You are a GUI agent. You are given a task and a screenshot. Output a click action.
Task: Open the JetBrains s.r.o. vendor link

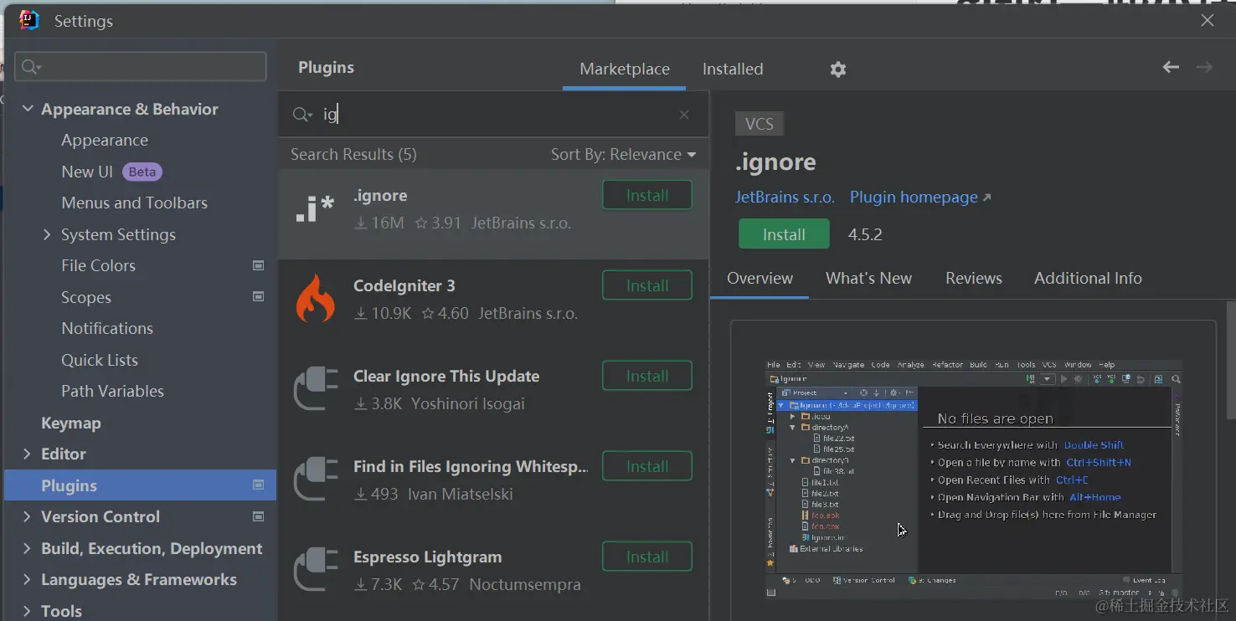785,197
